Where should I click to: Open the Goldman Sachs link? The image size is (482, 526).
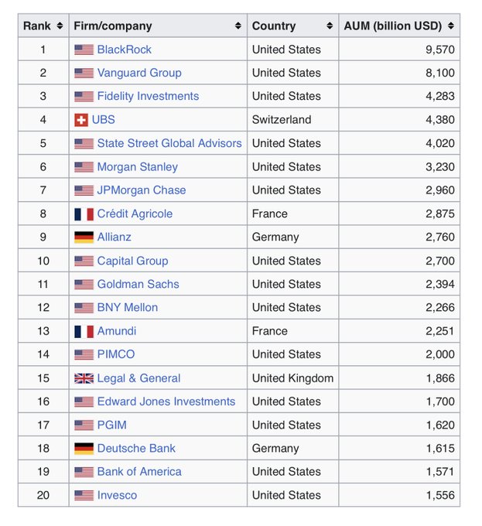coord(138,284)
